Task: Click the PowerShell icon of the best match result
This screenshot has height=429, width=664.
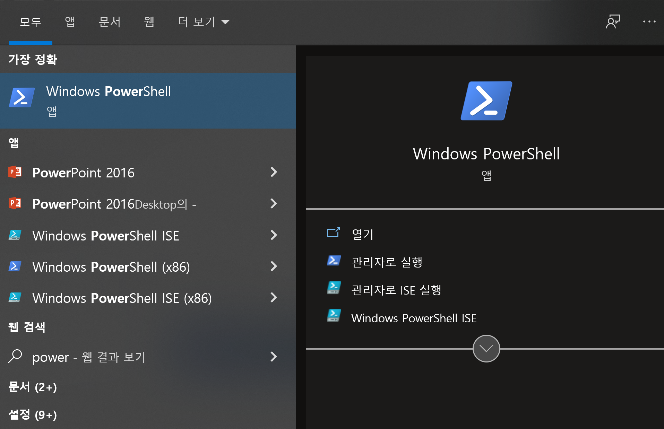Action: pyautogui.click(x=21, y=97)
